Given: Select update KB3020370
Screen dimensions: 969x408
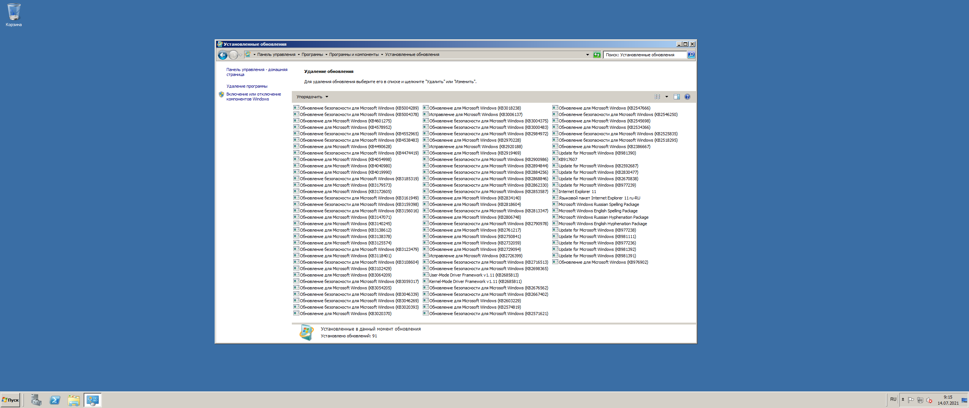Looking at the screenshot, I should [x=343, y=314].
